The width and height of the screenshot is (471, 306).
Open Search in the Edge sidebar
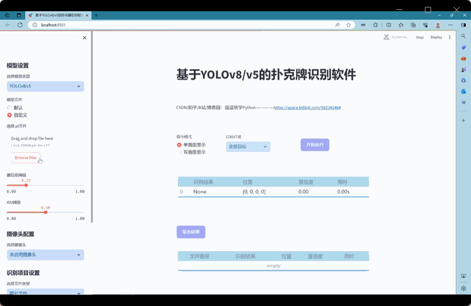[464, 36]
